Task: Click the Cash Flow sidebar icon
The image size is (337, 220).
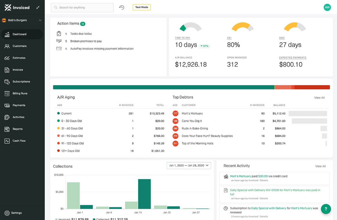Action: click(x=7, y=141)
